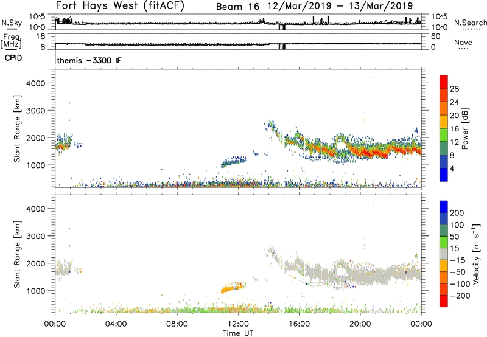Click the 'N.Search' legend label
Viewport: 487px width, 337px height.
click(x=470, y=23)
